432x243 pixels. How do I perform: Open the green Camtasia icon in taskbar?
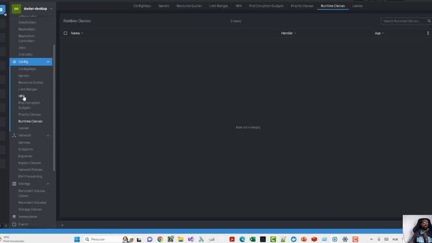coord(273,239)
